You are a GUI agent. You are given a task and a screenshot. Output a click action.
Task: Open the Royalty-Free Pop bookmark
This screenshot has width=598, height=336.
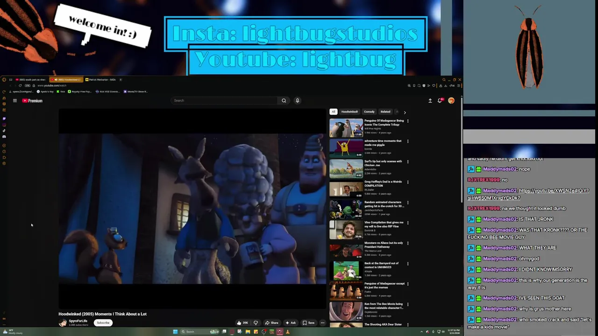tap(80, 91)
